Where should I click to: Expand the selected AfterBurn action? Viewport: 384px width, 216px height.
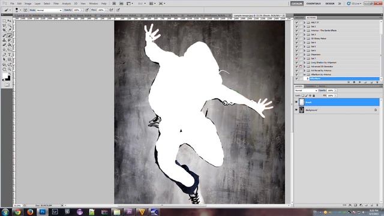[x=308, y=79]
